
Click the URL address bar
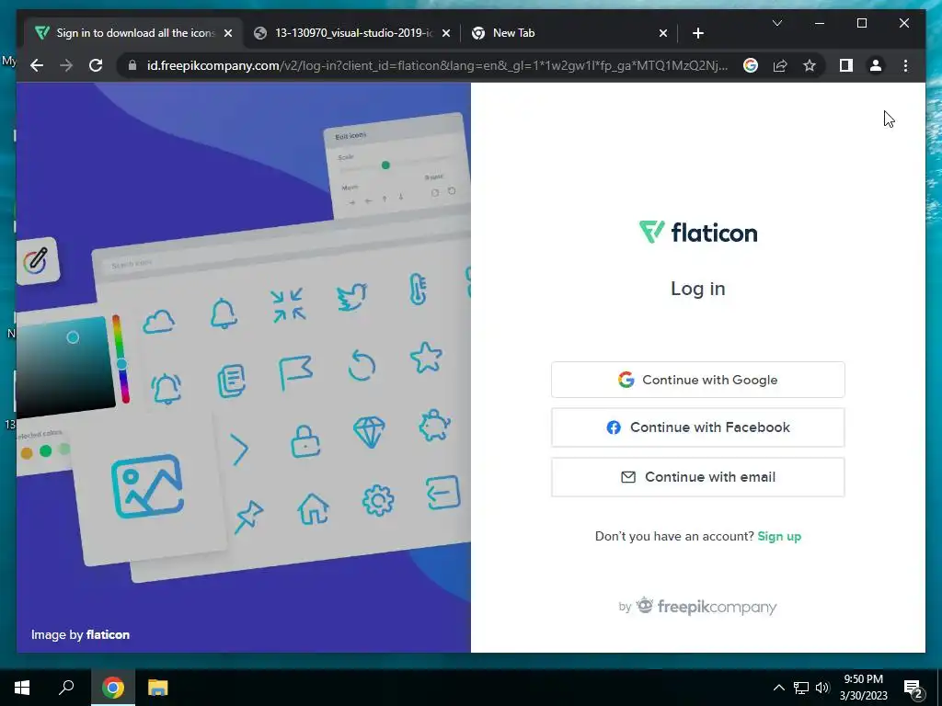click(x=437, y=65)
